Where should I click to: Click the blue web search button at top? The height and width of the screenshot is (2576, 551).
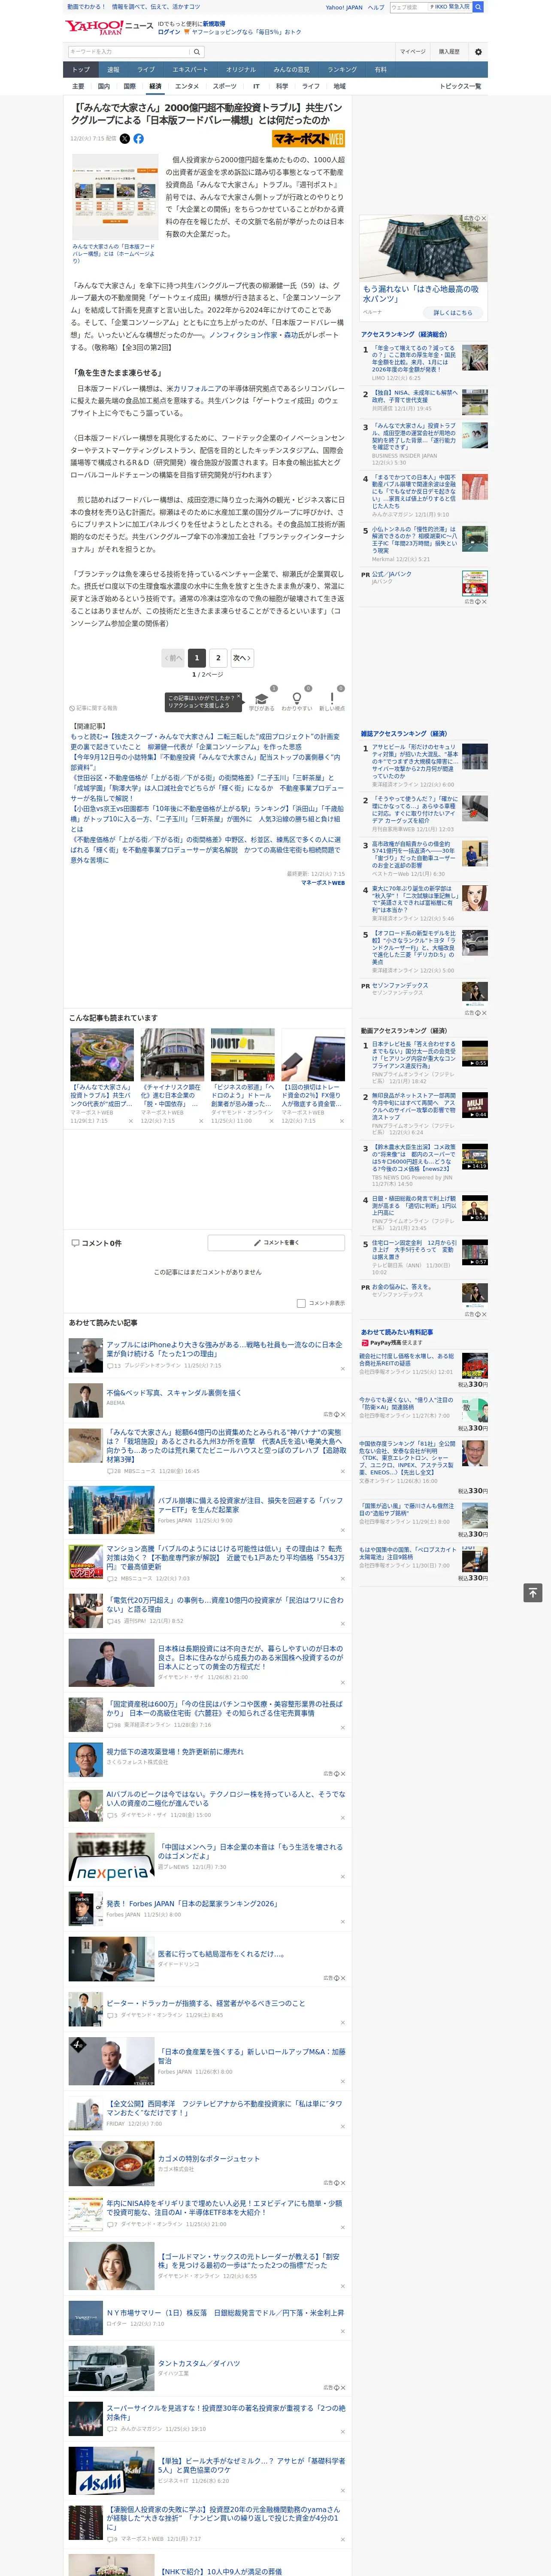tap(478, 7)
